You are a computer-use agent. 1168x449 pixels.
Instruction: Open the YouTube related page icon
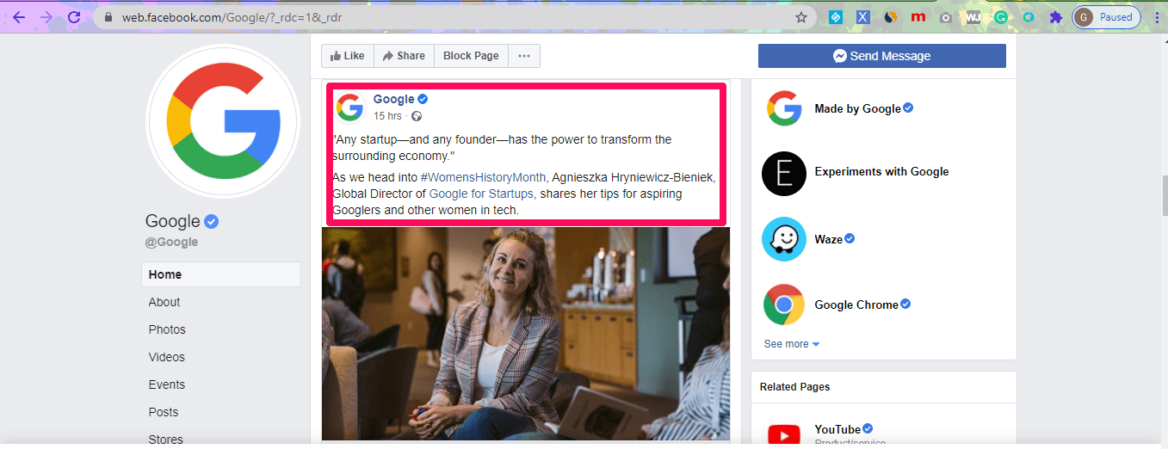pyautogui.click(x=783, y=434)
